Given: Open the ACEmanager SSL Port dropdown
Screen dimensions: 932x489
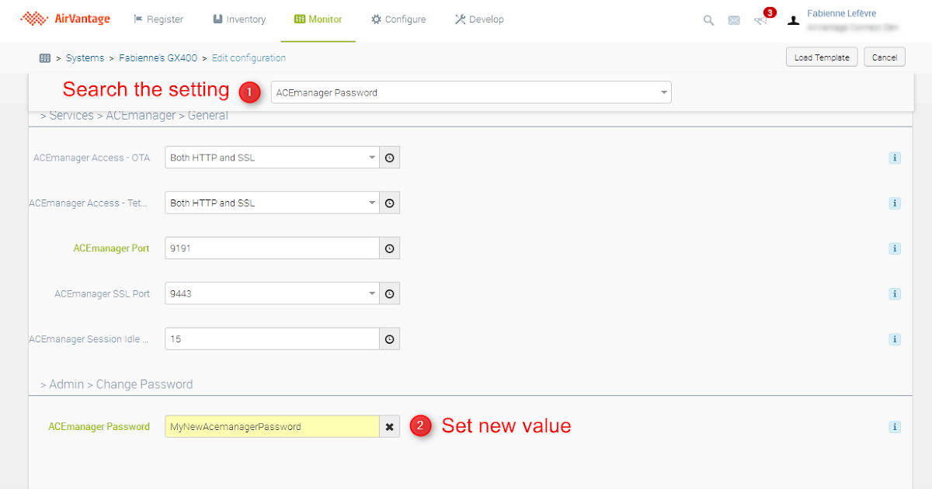Looking at the screenshot, I should point(272,293).
